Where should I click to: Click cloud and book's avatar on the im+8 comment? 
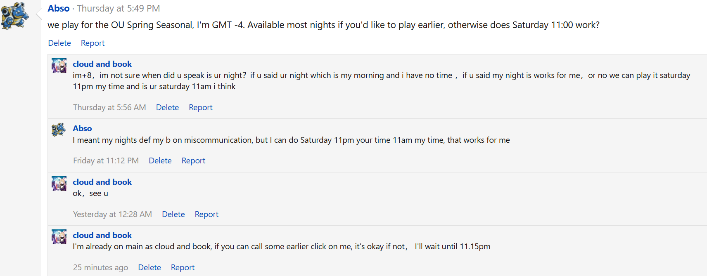point(59,66)
